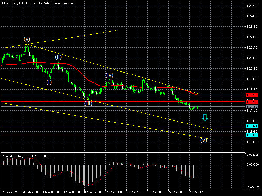Click the MACD scale value 0.000000
This screenshot has height=196, width=262.
pos(253,165)
